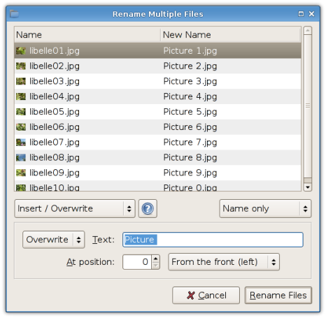The height and width of the screenshot is (318, 326).
Task: Click the Rename Files button
Action: pyautogui.click(x=278, y=296)
